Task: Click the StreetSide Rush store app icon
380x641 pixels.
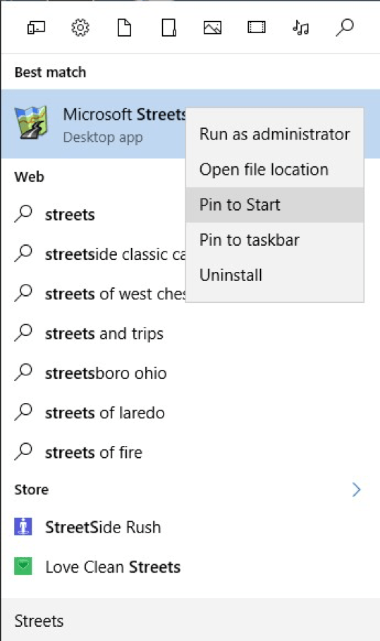Action: tap(23, 527)
